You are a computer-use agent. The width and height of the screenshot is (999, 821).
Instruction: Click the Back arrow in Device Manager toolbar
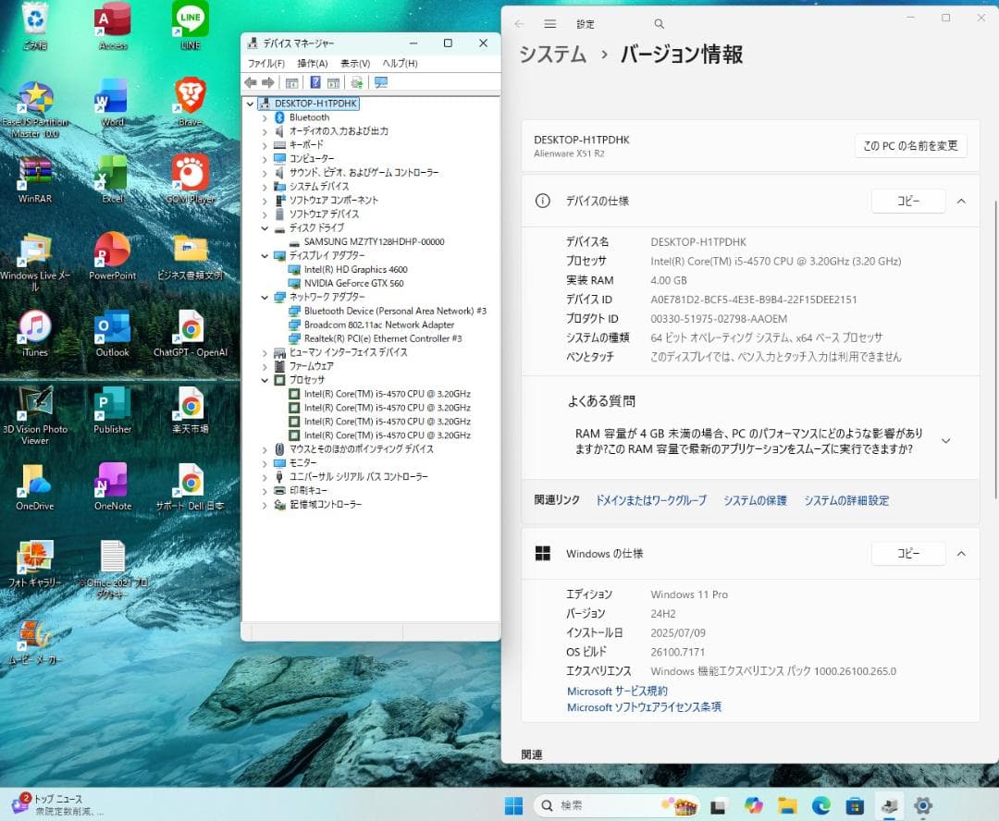[250, 82]
